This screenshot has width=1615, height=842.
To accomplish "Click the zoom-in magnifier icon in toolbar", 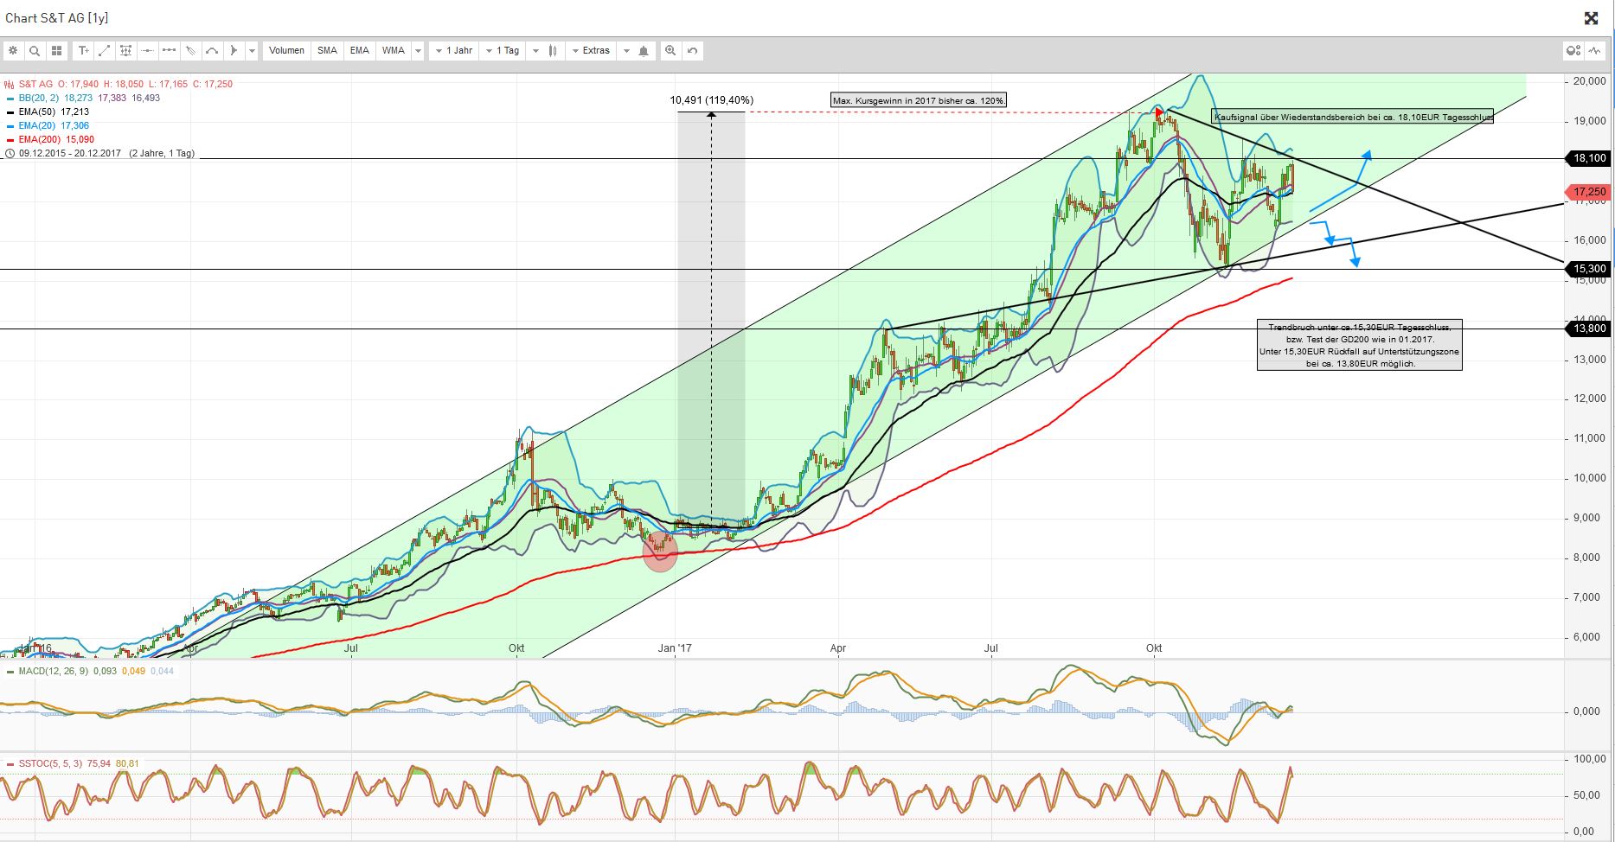I will coord(670,50).
